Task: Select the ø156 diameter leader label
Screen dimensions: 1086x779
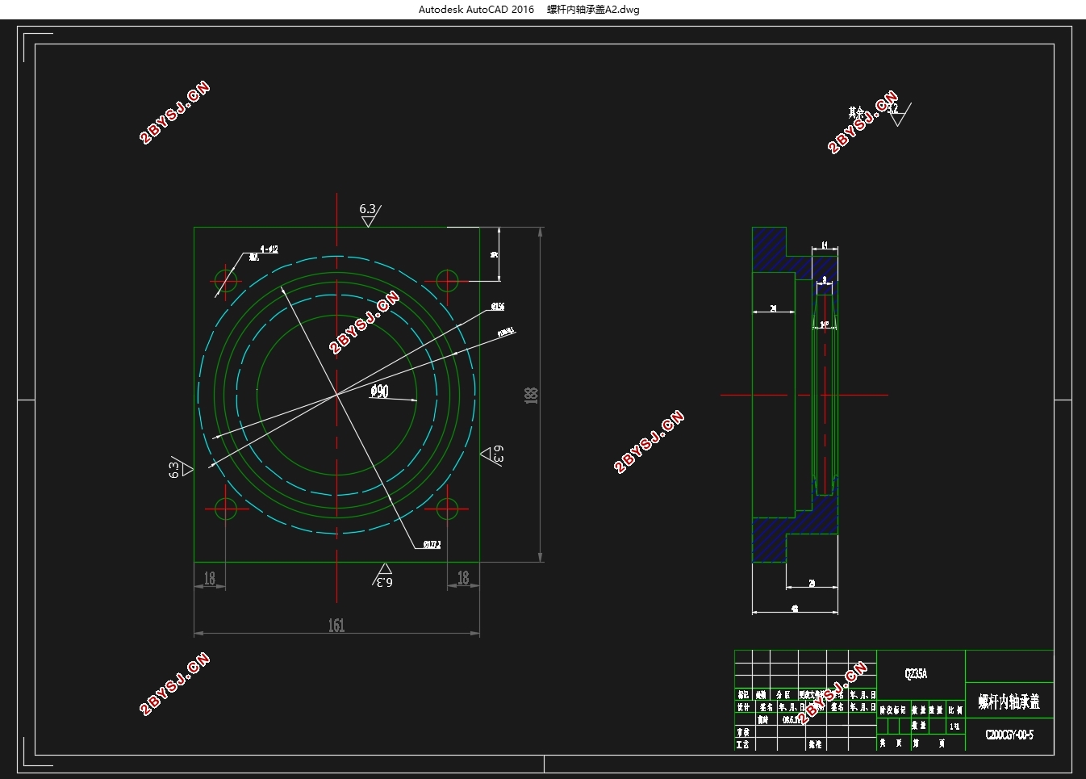Action: 498,307
